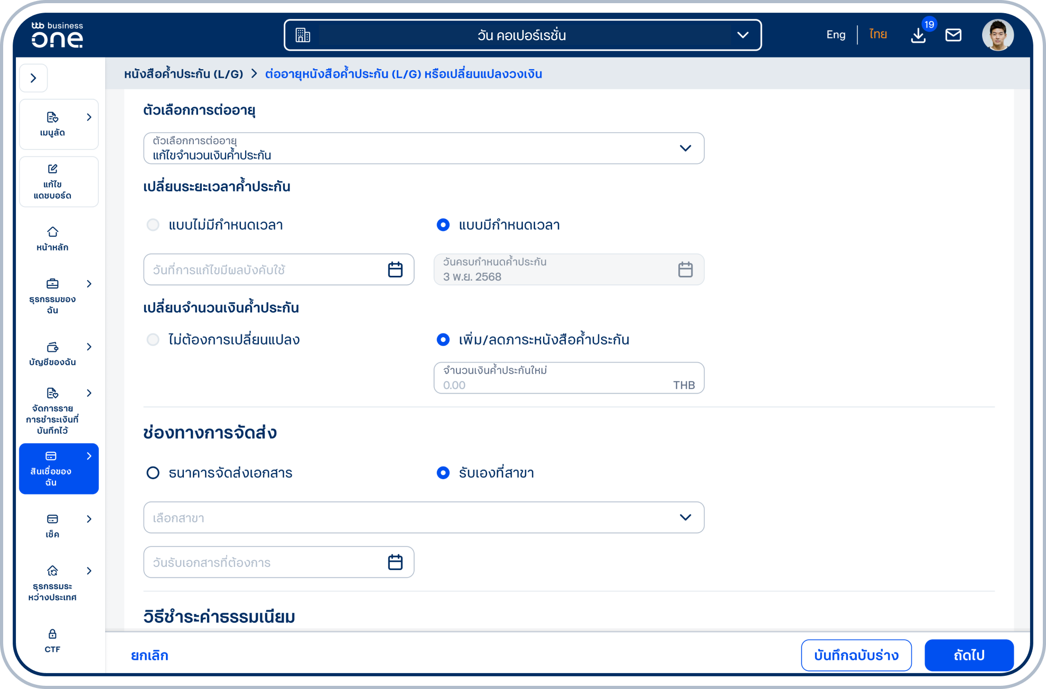The width and height of the screenshot is (1046, 689).
Task: Open calendar for วันที่การแก้ไขมีผลบังคับใช้ field
Action: point(395,269)
